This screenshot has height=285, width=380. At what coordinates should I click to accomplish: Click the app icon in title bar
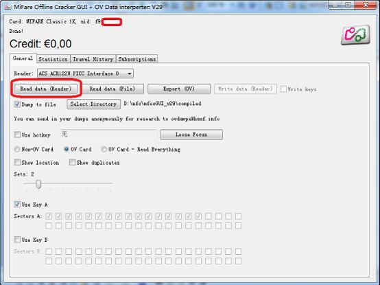[8, 7]
